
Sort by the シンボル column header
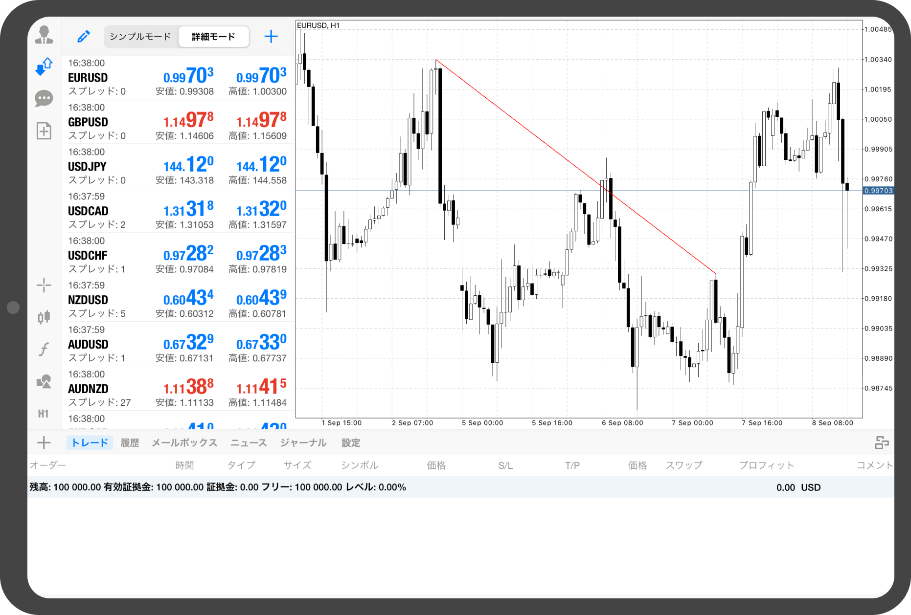point(360,465)
